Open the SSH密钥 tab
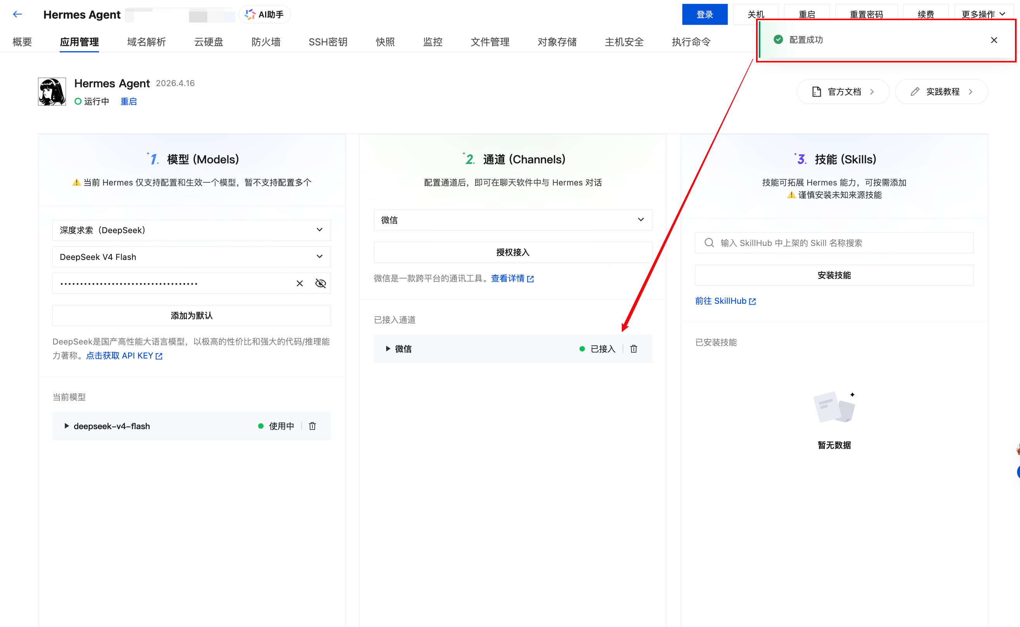This screenshot has height=627, width=1020. coord(328,42)
